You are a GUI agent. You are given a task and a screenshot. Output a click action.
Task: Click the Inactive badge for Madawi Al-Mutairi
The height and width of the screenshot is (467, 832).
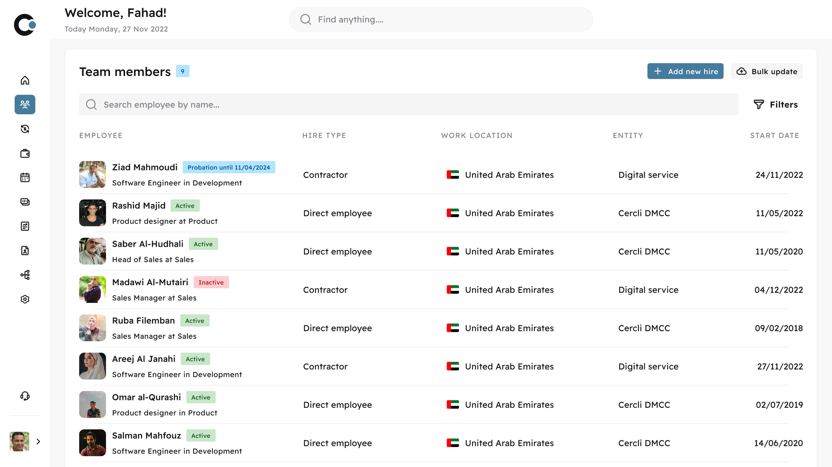(211, 282)
